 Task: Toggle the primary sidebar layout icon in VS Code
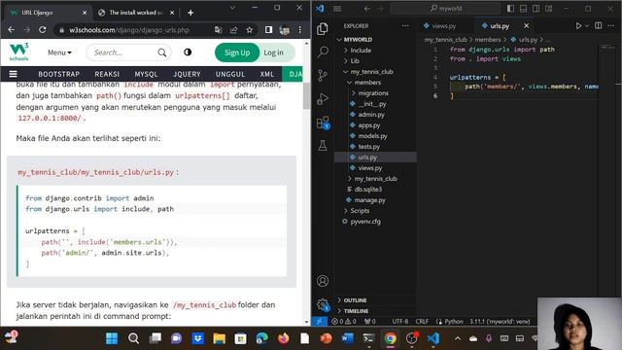click(510, 9)
